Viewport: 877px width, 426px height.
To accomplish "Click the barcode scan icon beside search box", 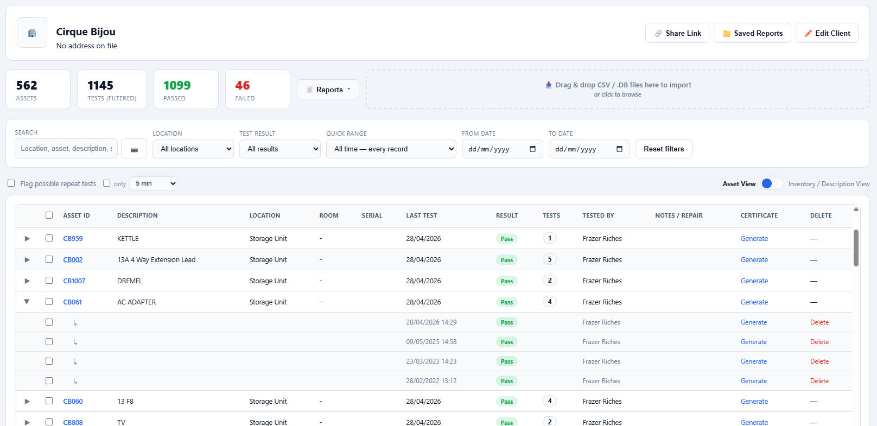I will point(134,149).
